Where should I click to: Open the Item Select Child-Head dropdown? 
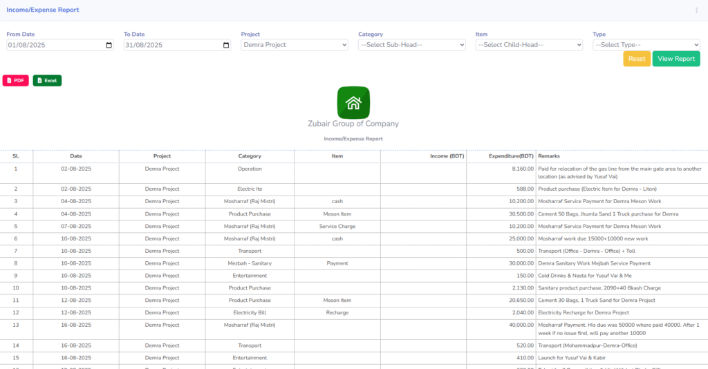point(529,45)
